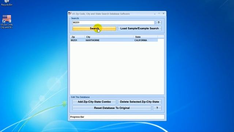This screenshot has width=234, height=132.
Task: Open help beside Reset Database button
Action: click(157, 108)
